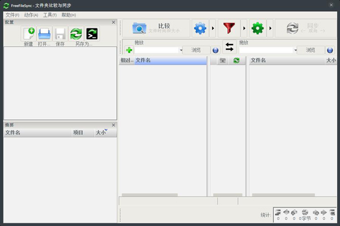
Task: Click the left grid horizontal scrollbar
Action: [150, 195]
